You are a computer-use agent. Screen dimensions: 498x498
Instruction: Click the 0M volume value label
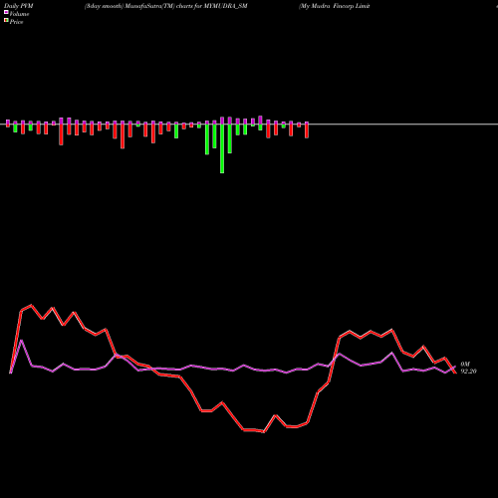pos(465,365)
